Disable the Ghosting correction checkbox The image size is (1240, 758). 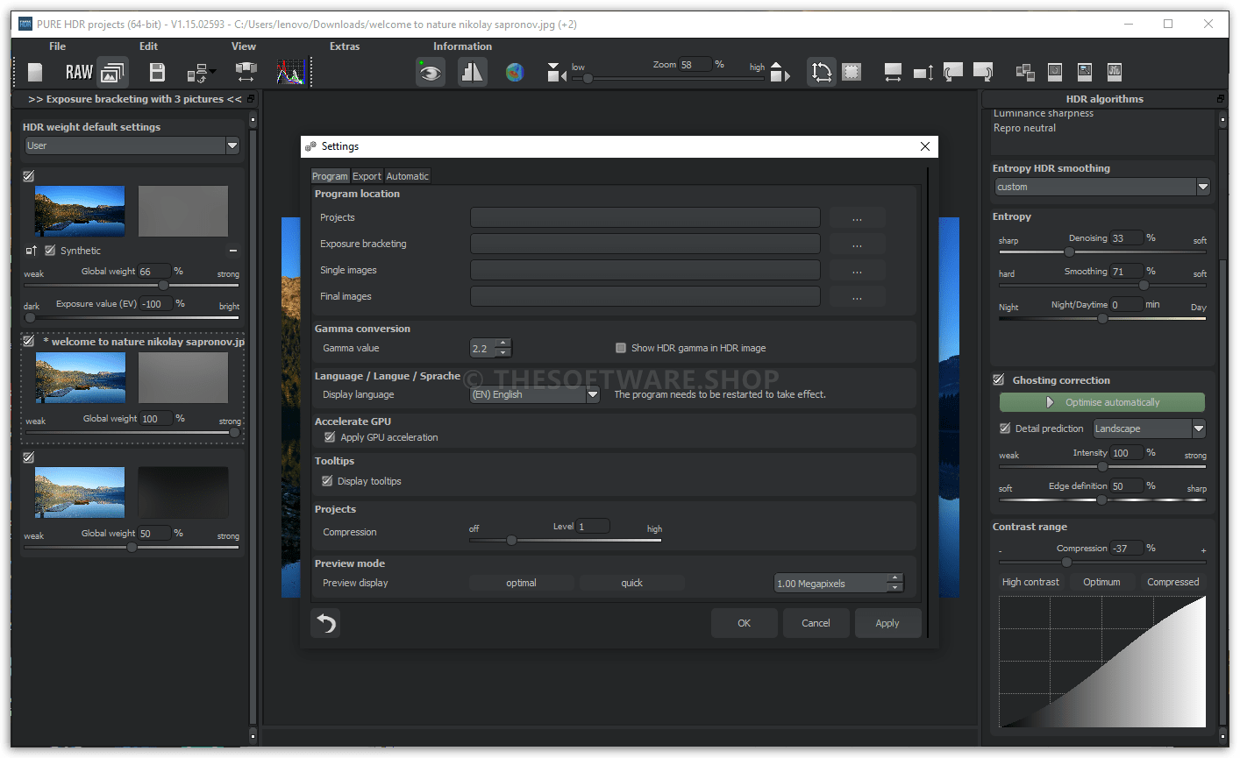[999, 380]
